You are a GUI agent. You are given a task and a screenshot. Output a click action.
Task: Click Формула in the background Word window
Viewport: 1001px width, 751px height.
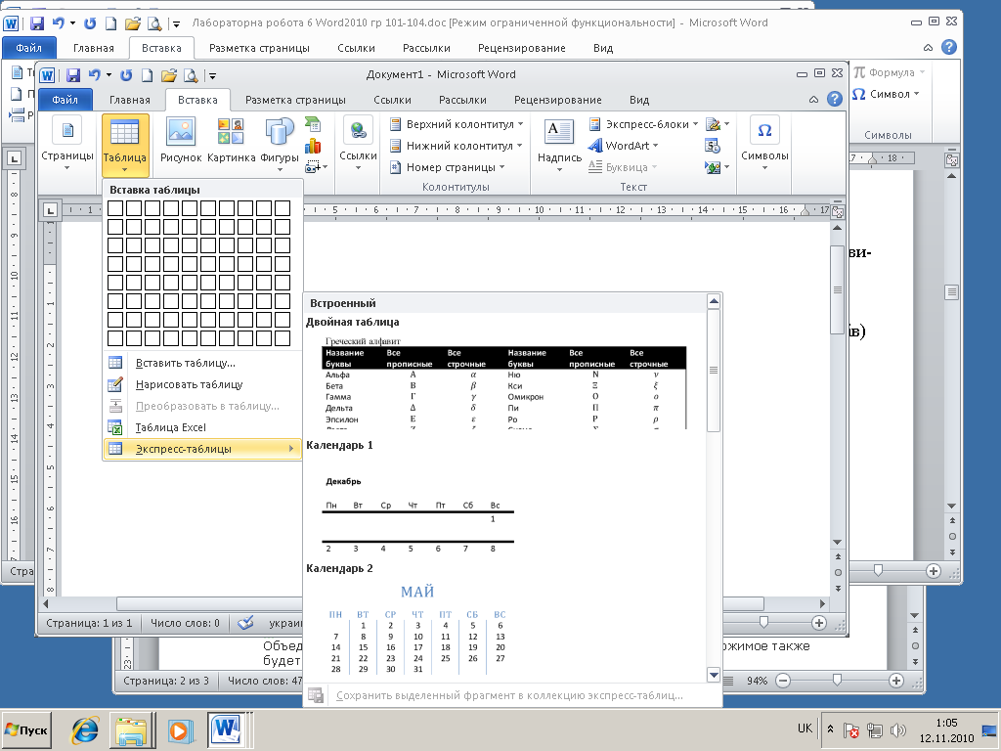tap(890, 72)
